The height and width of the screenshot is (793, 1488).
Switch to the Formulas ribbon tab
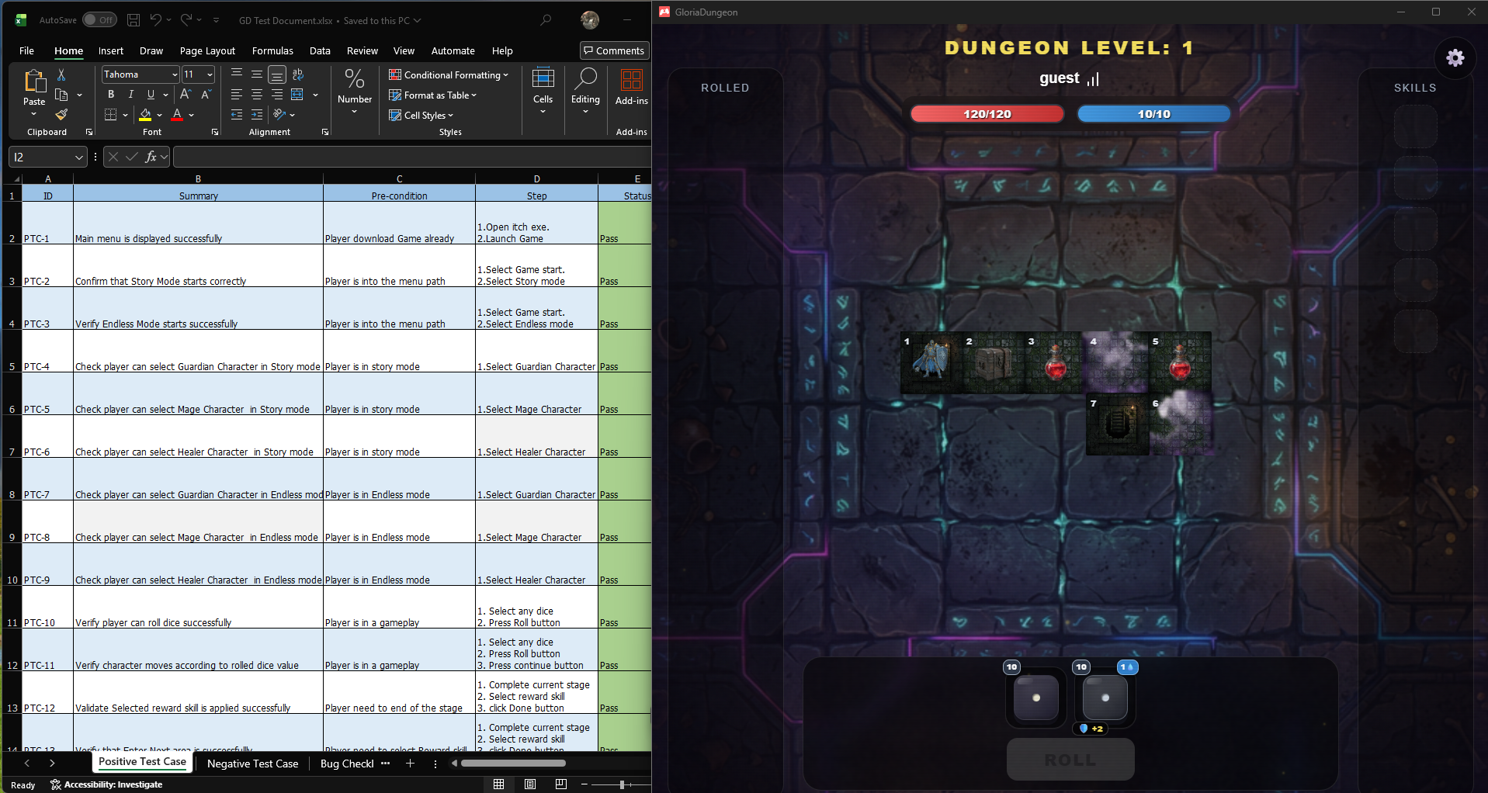(272, 51)
